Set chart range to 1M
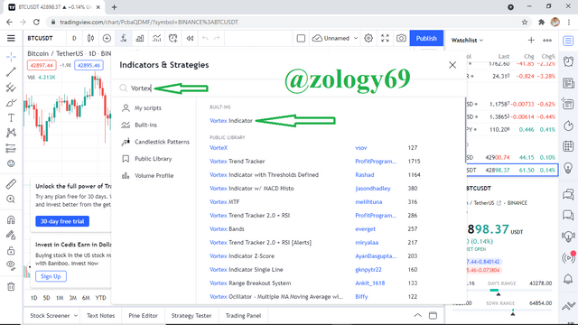This screenshot has width=578, height=325. click(x=60, y=298)
